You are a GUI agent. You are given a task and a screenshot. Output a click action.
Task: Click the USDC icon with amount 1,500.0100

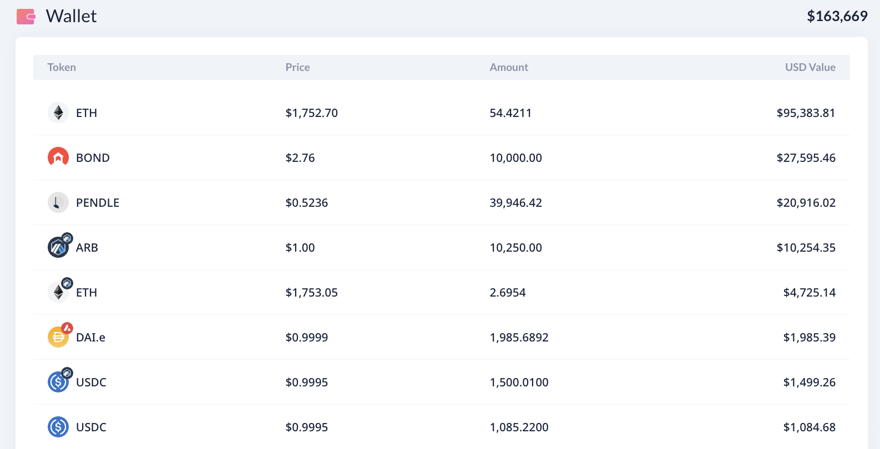(x=58, y=382)
